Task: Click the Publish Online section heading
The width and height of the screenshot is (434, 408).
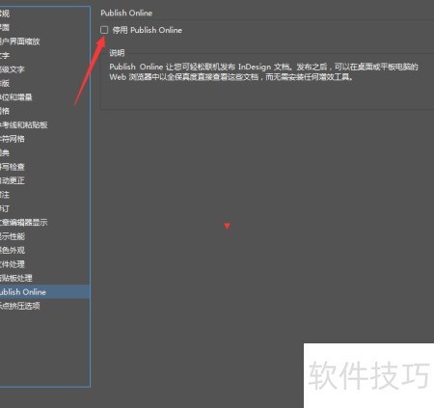Action: click(126, 14)
